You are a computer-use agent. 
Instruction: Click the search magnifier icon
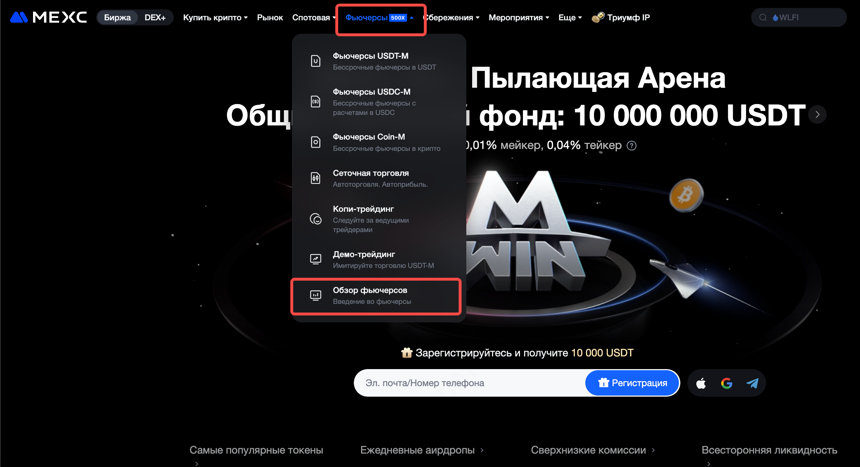tap(763, 17)
